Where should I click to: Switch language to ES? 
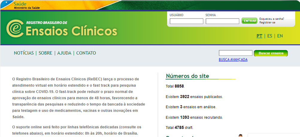(270, 36)
